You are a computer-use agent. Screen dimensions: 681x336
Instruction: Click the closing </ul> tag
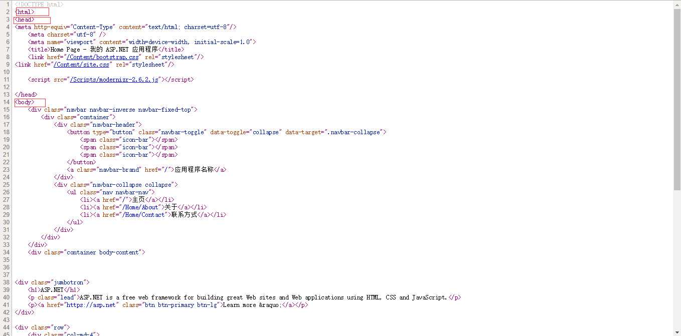pyautogui.click(x=75, y=222)
